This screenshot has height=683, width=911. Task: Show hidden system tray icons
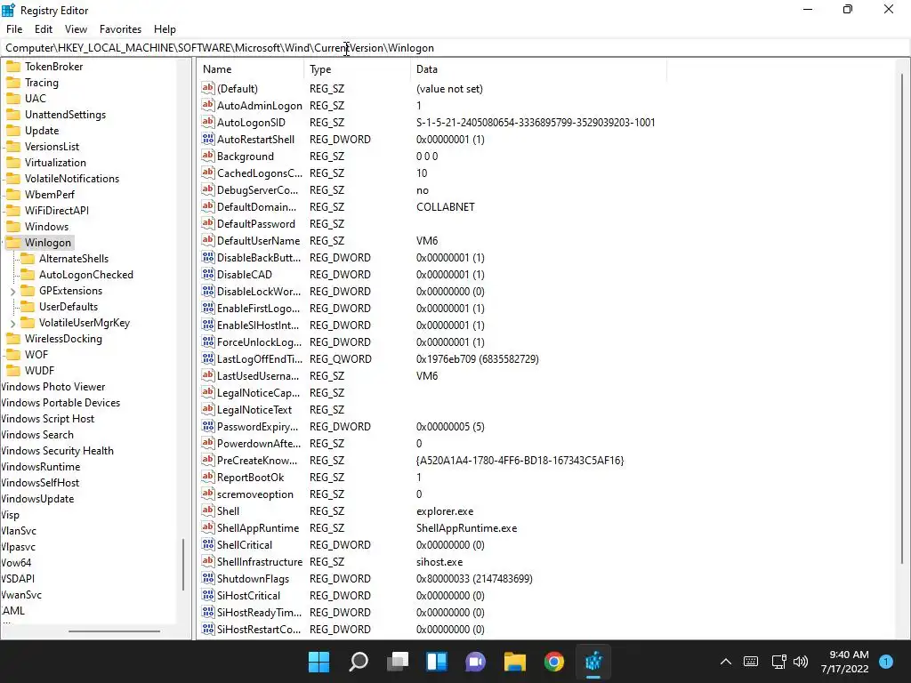point(726,662)
